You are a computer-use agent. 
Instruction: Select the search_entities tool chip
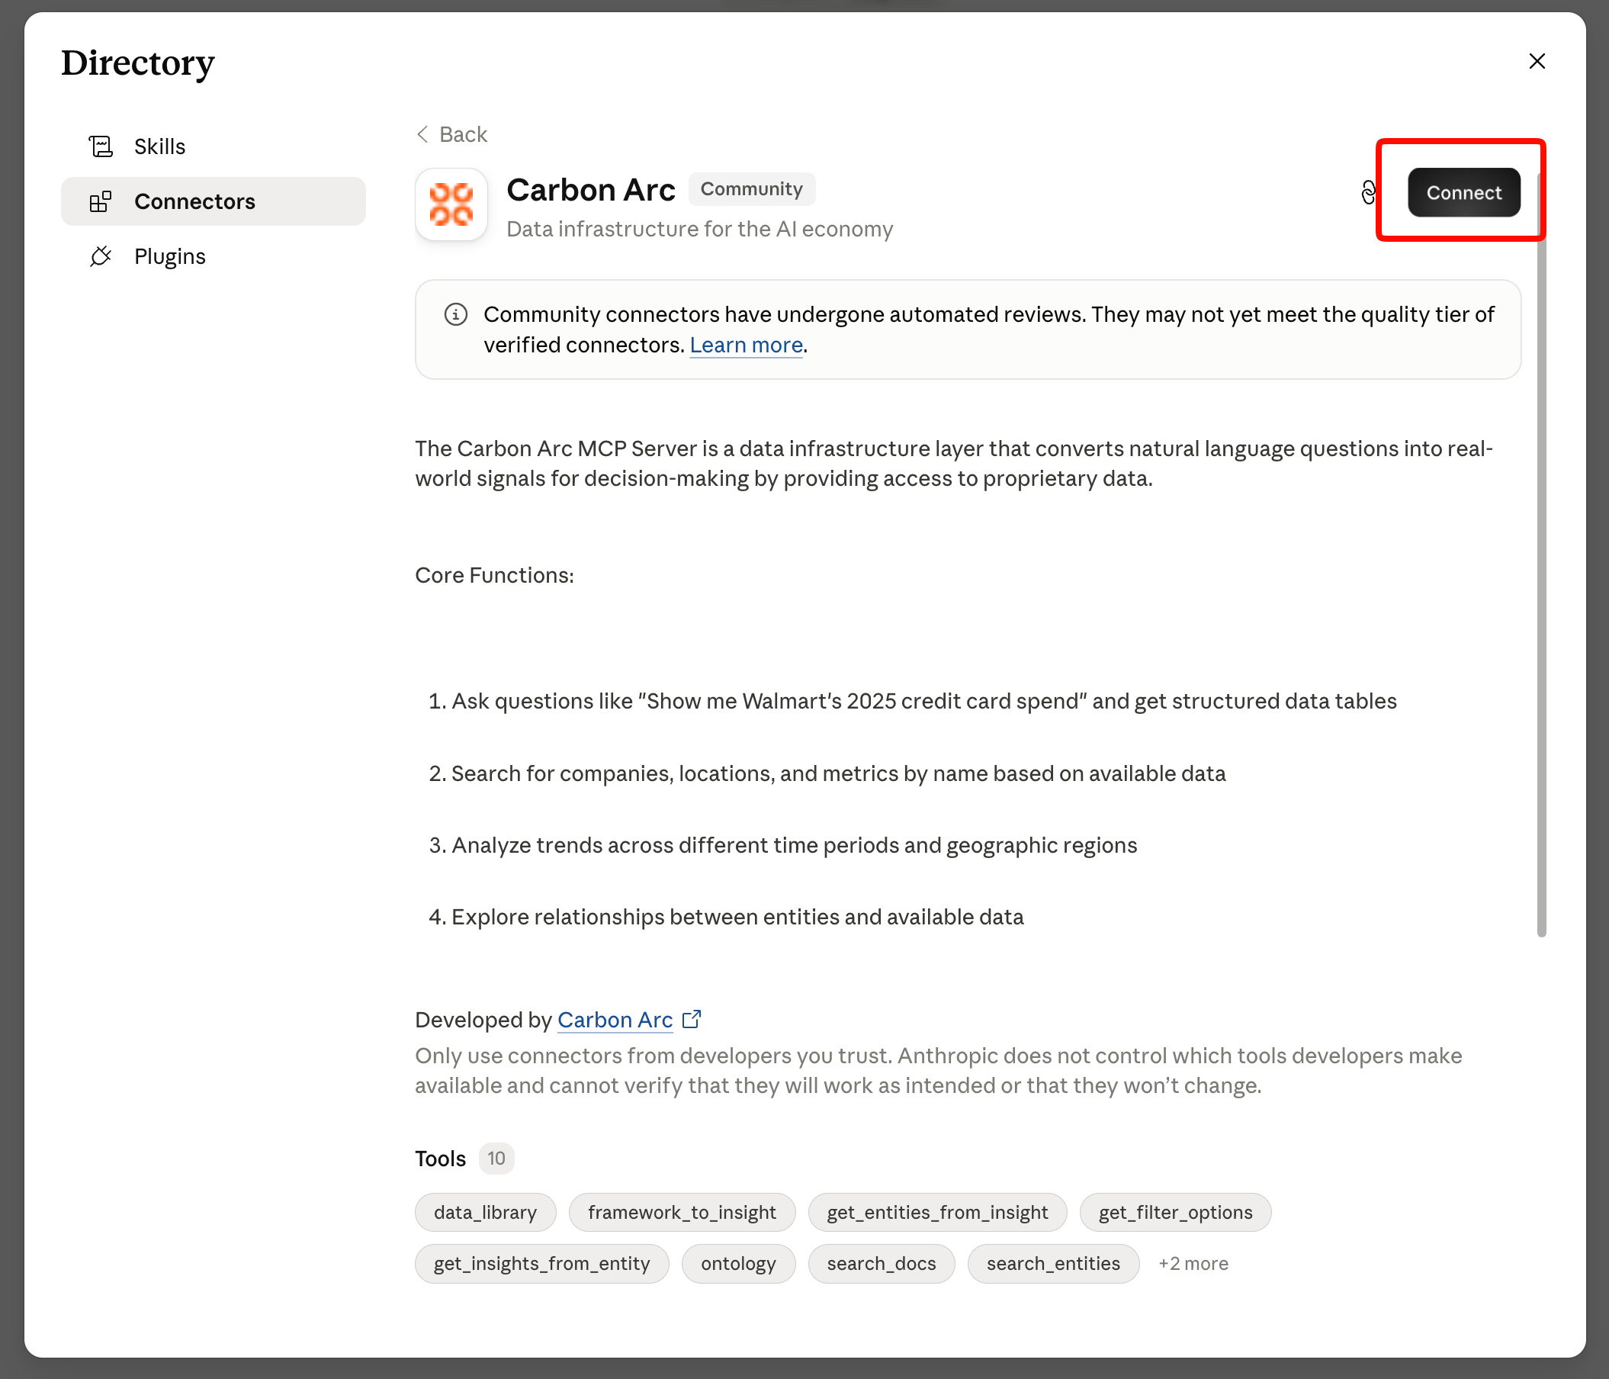[1053, 1264]
